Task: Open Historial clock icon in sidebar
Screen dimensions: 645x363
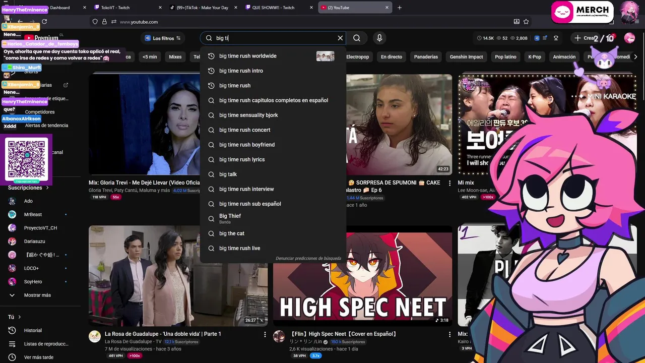Action: (x=12, y=330)
